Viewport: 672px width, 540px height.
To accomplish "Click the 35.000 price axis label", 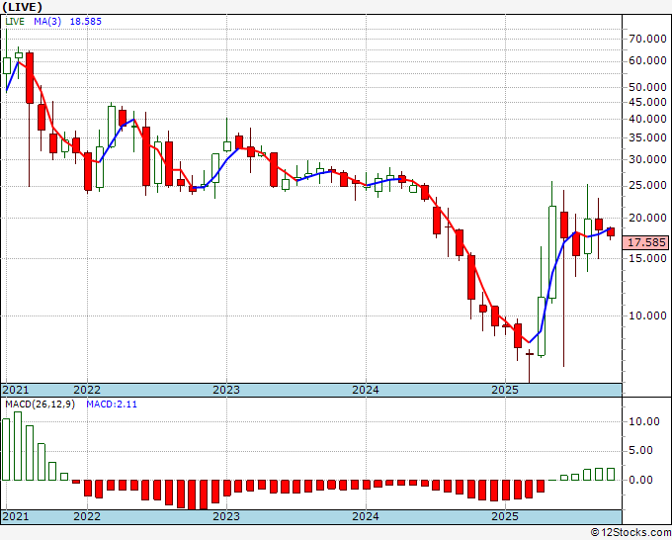I will (x=647, y=138).
